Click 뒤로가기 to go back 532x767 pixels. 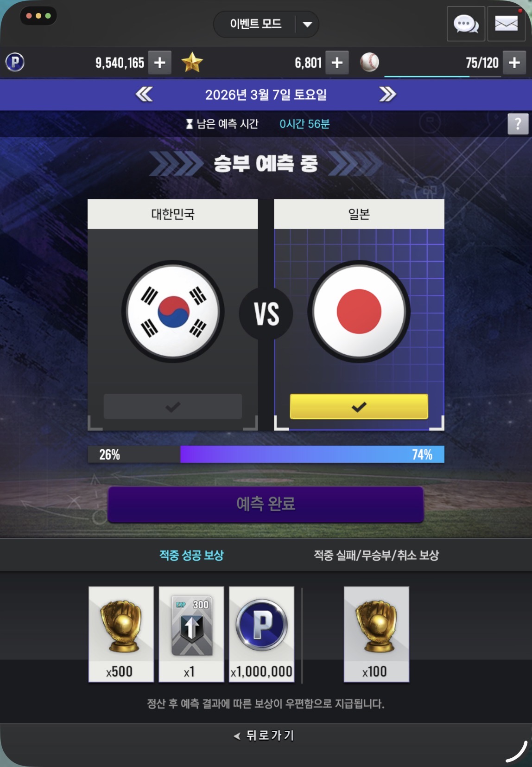click(x=264, y=735)
